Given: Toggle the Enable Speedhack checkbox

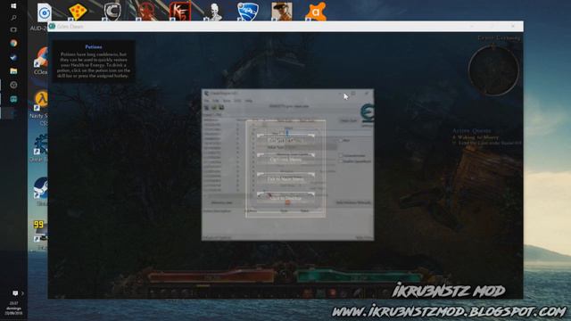Looking at the screenshot, I should pyautogui.click(x=341, y=160).
